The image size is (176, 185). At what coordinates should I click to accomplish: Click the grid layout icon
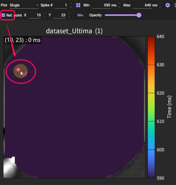point(78,5)
